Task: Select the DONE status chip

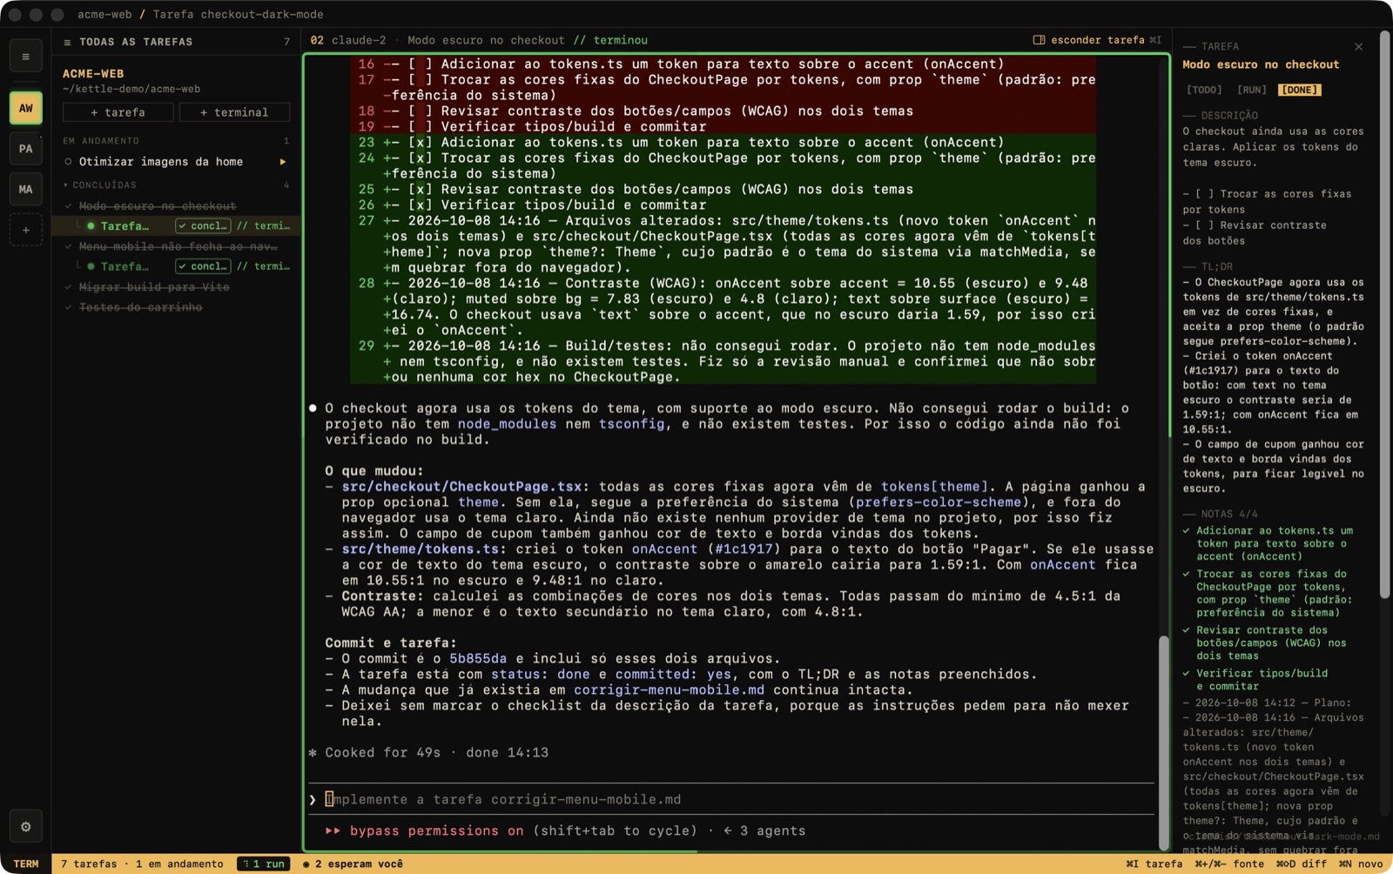Action: (1300, 90)
